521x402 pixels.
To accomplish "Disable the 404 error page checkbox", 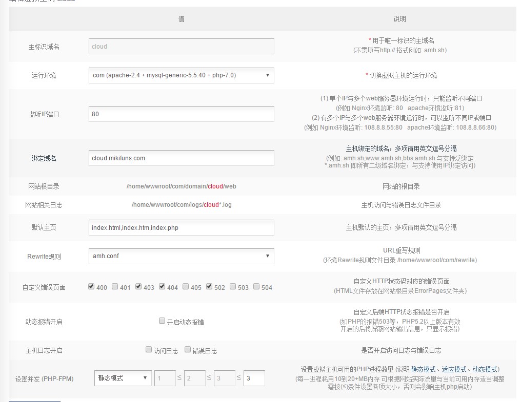I will coord(162,287).
